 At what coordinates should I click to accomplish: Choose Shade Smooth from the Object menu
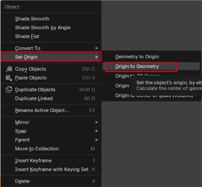coord(32,19)
